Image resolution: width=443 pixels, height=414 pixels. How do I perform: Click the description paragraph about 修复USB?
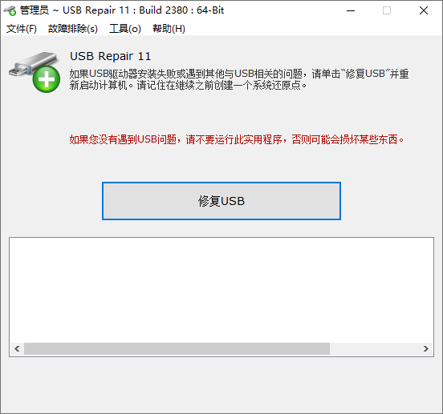pyautogui.click(x=239, y=79)
